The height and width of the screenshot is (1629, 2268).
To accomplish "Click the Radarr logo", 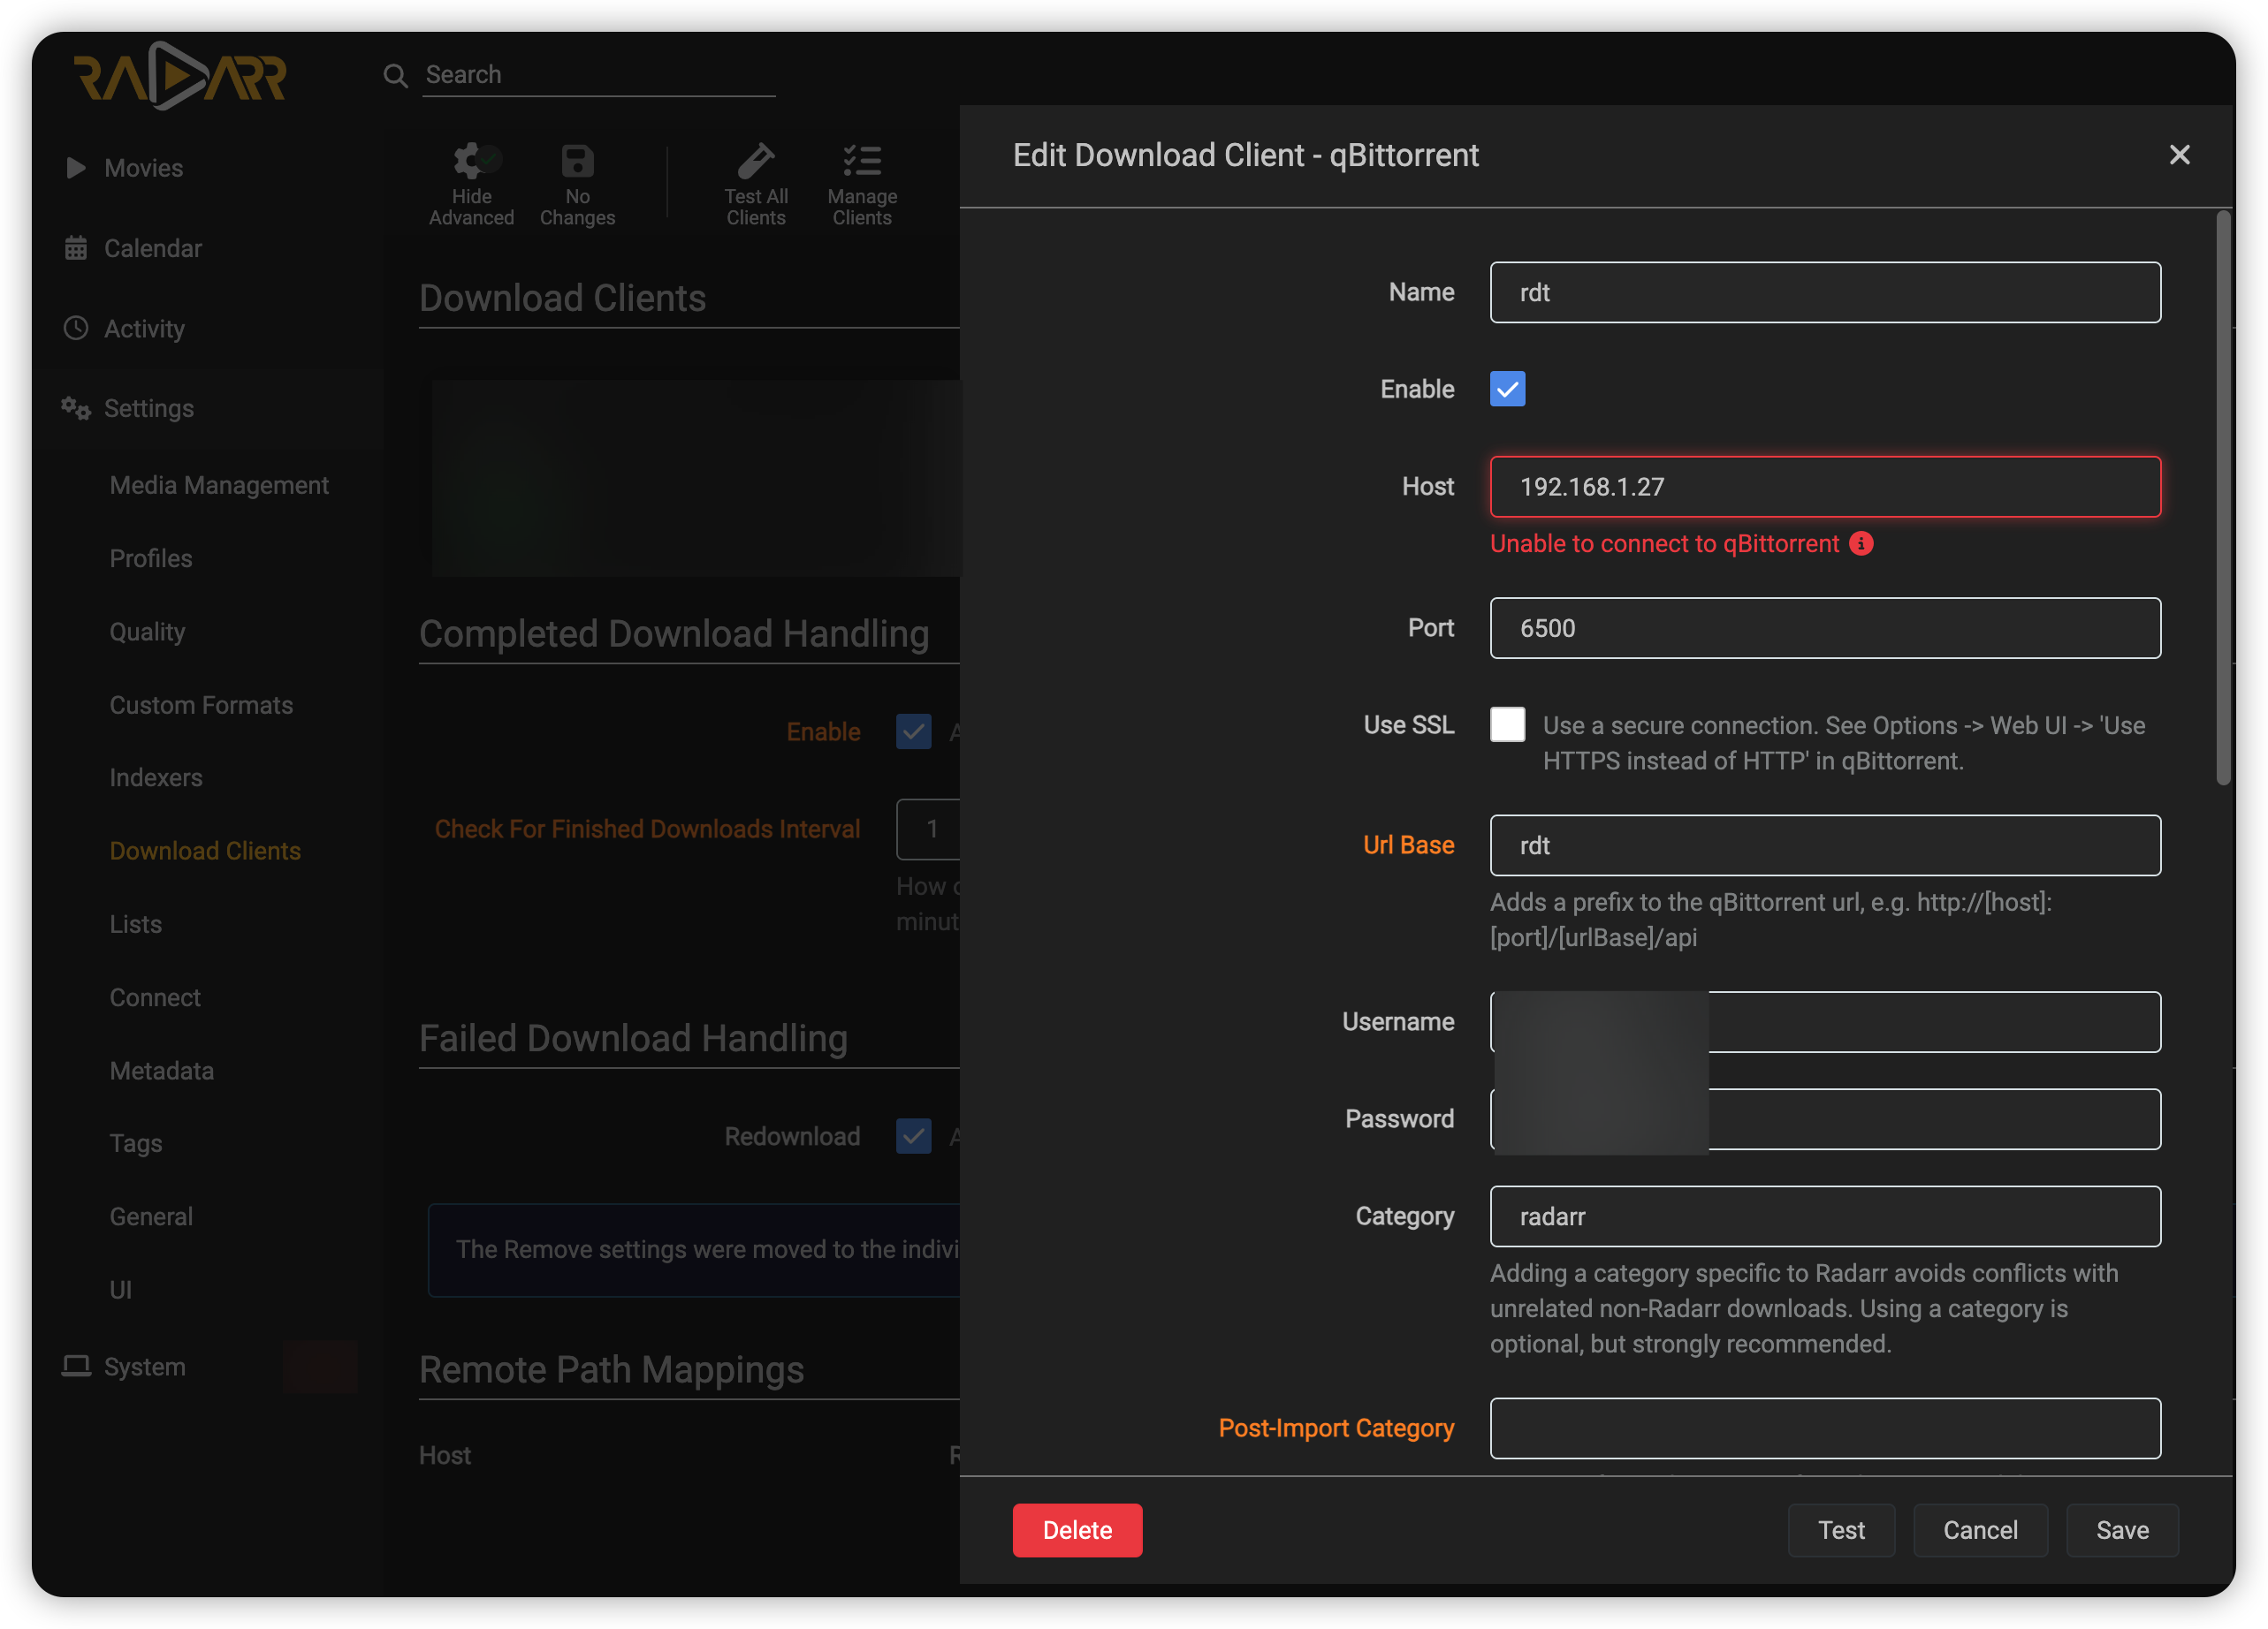I will (180, 75).
